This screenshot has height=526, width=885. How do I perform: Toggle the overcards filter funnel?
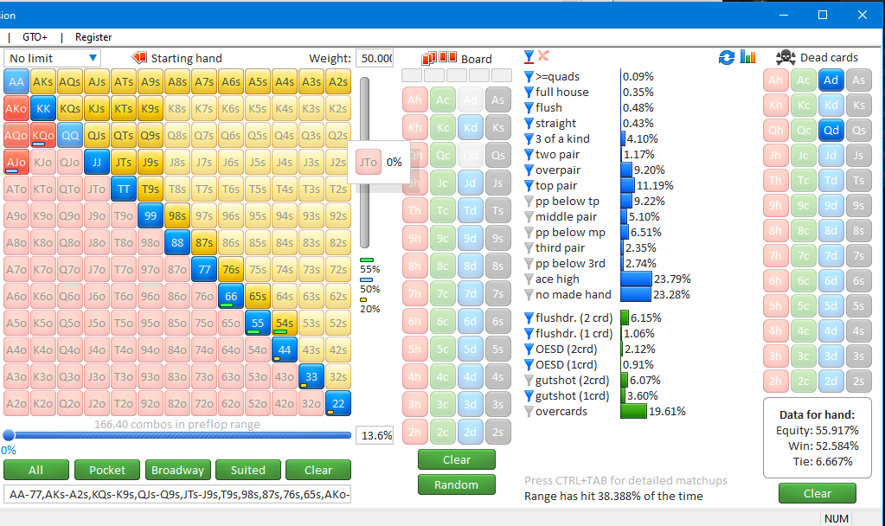coord(529,412)
